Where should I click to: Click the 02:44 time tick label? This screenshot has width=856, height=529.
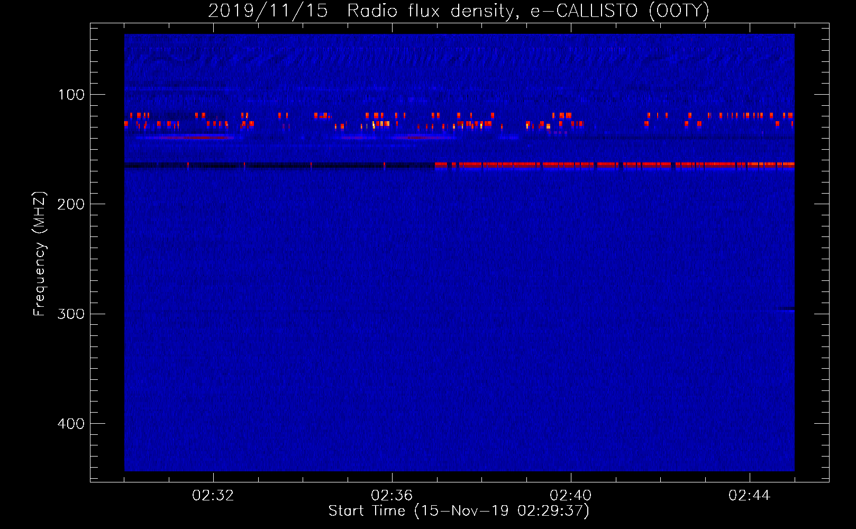[x=750, y=496]
